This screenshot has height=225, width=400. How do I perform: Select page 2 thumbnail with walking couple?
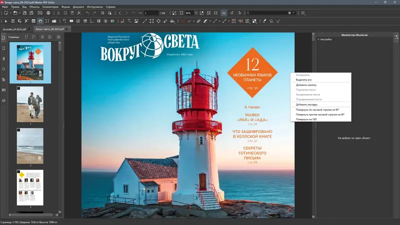point(30,103)
